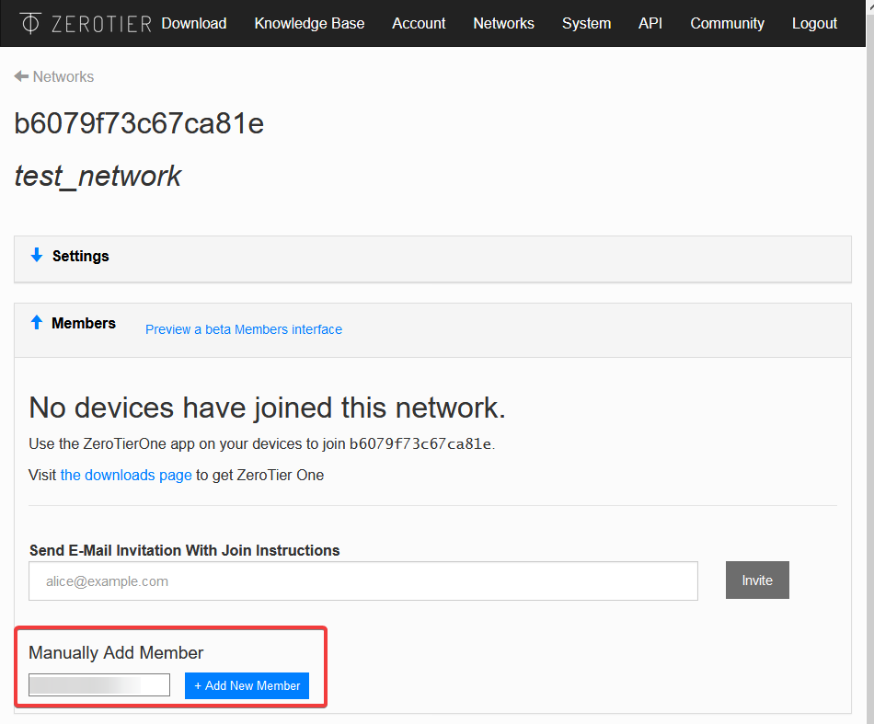This screenshot has width=874, height=724.
Task: Click the back arrow beside Networks
Action: coord(21,76)
